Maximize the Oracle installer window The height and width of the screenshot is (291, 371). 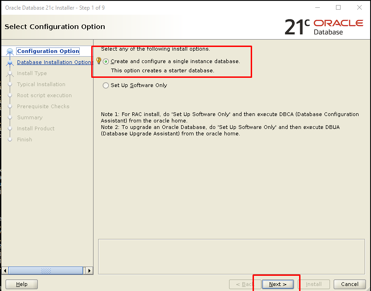point(338,7)
